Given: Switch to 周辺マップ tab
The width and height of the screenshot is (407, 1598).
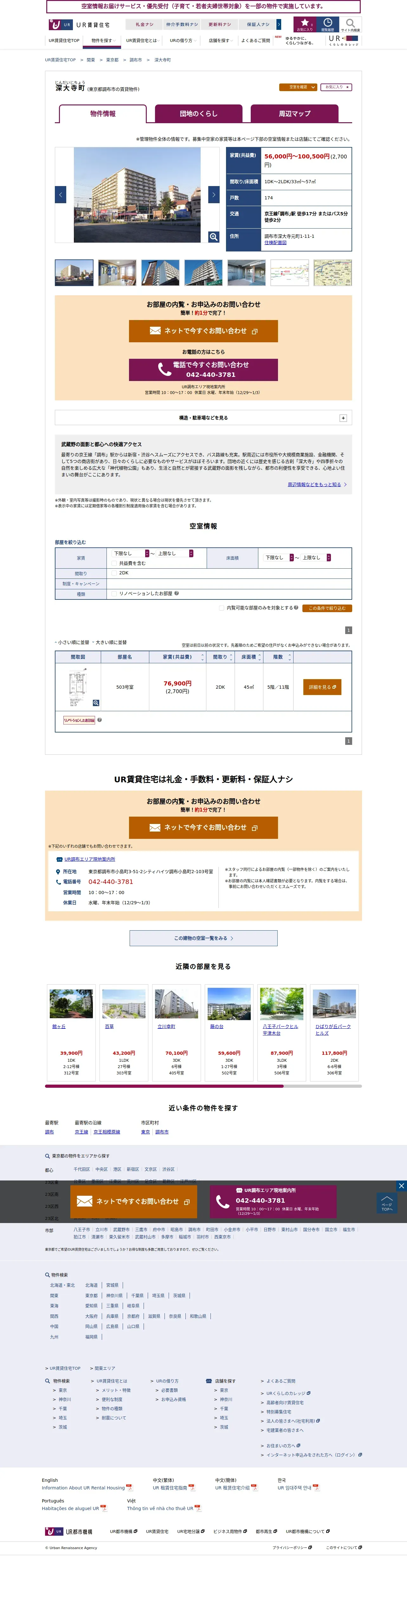Looking at the screenshot, I should (x=294, y=114).
